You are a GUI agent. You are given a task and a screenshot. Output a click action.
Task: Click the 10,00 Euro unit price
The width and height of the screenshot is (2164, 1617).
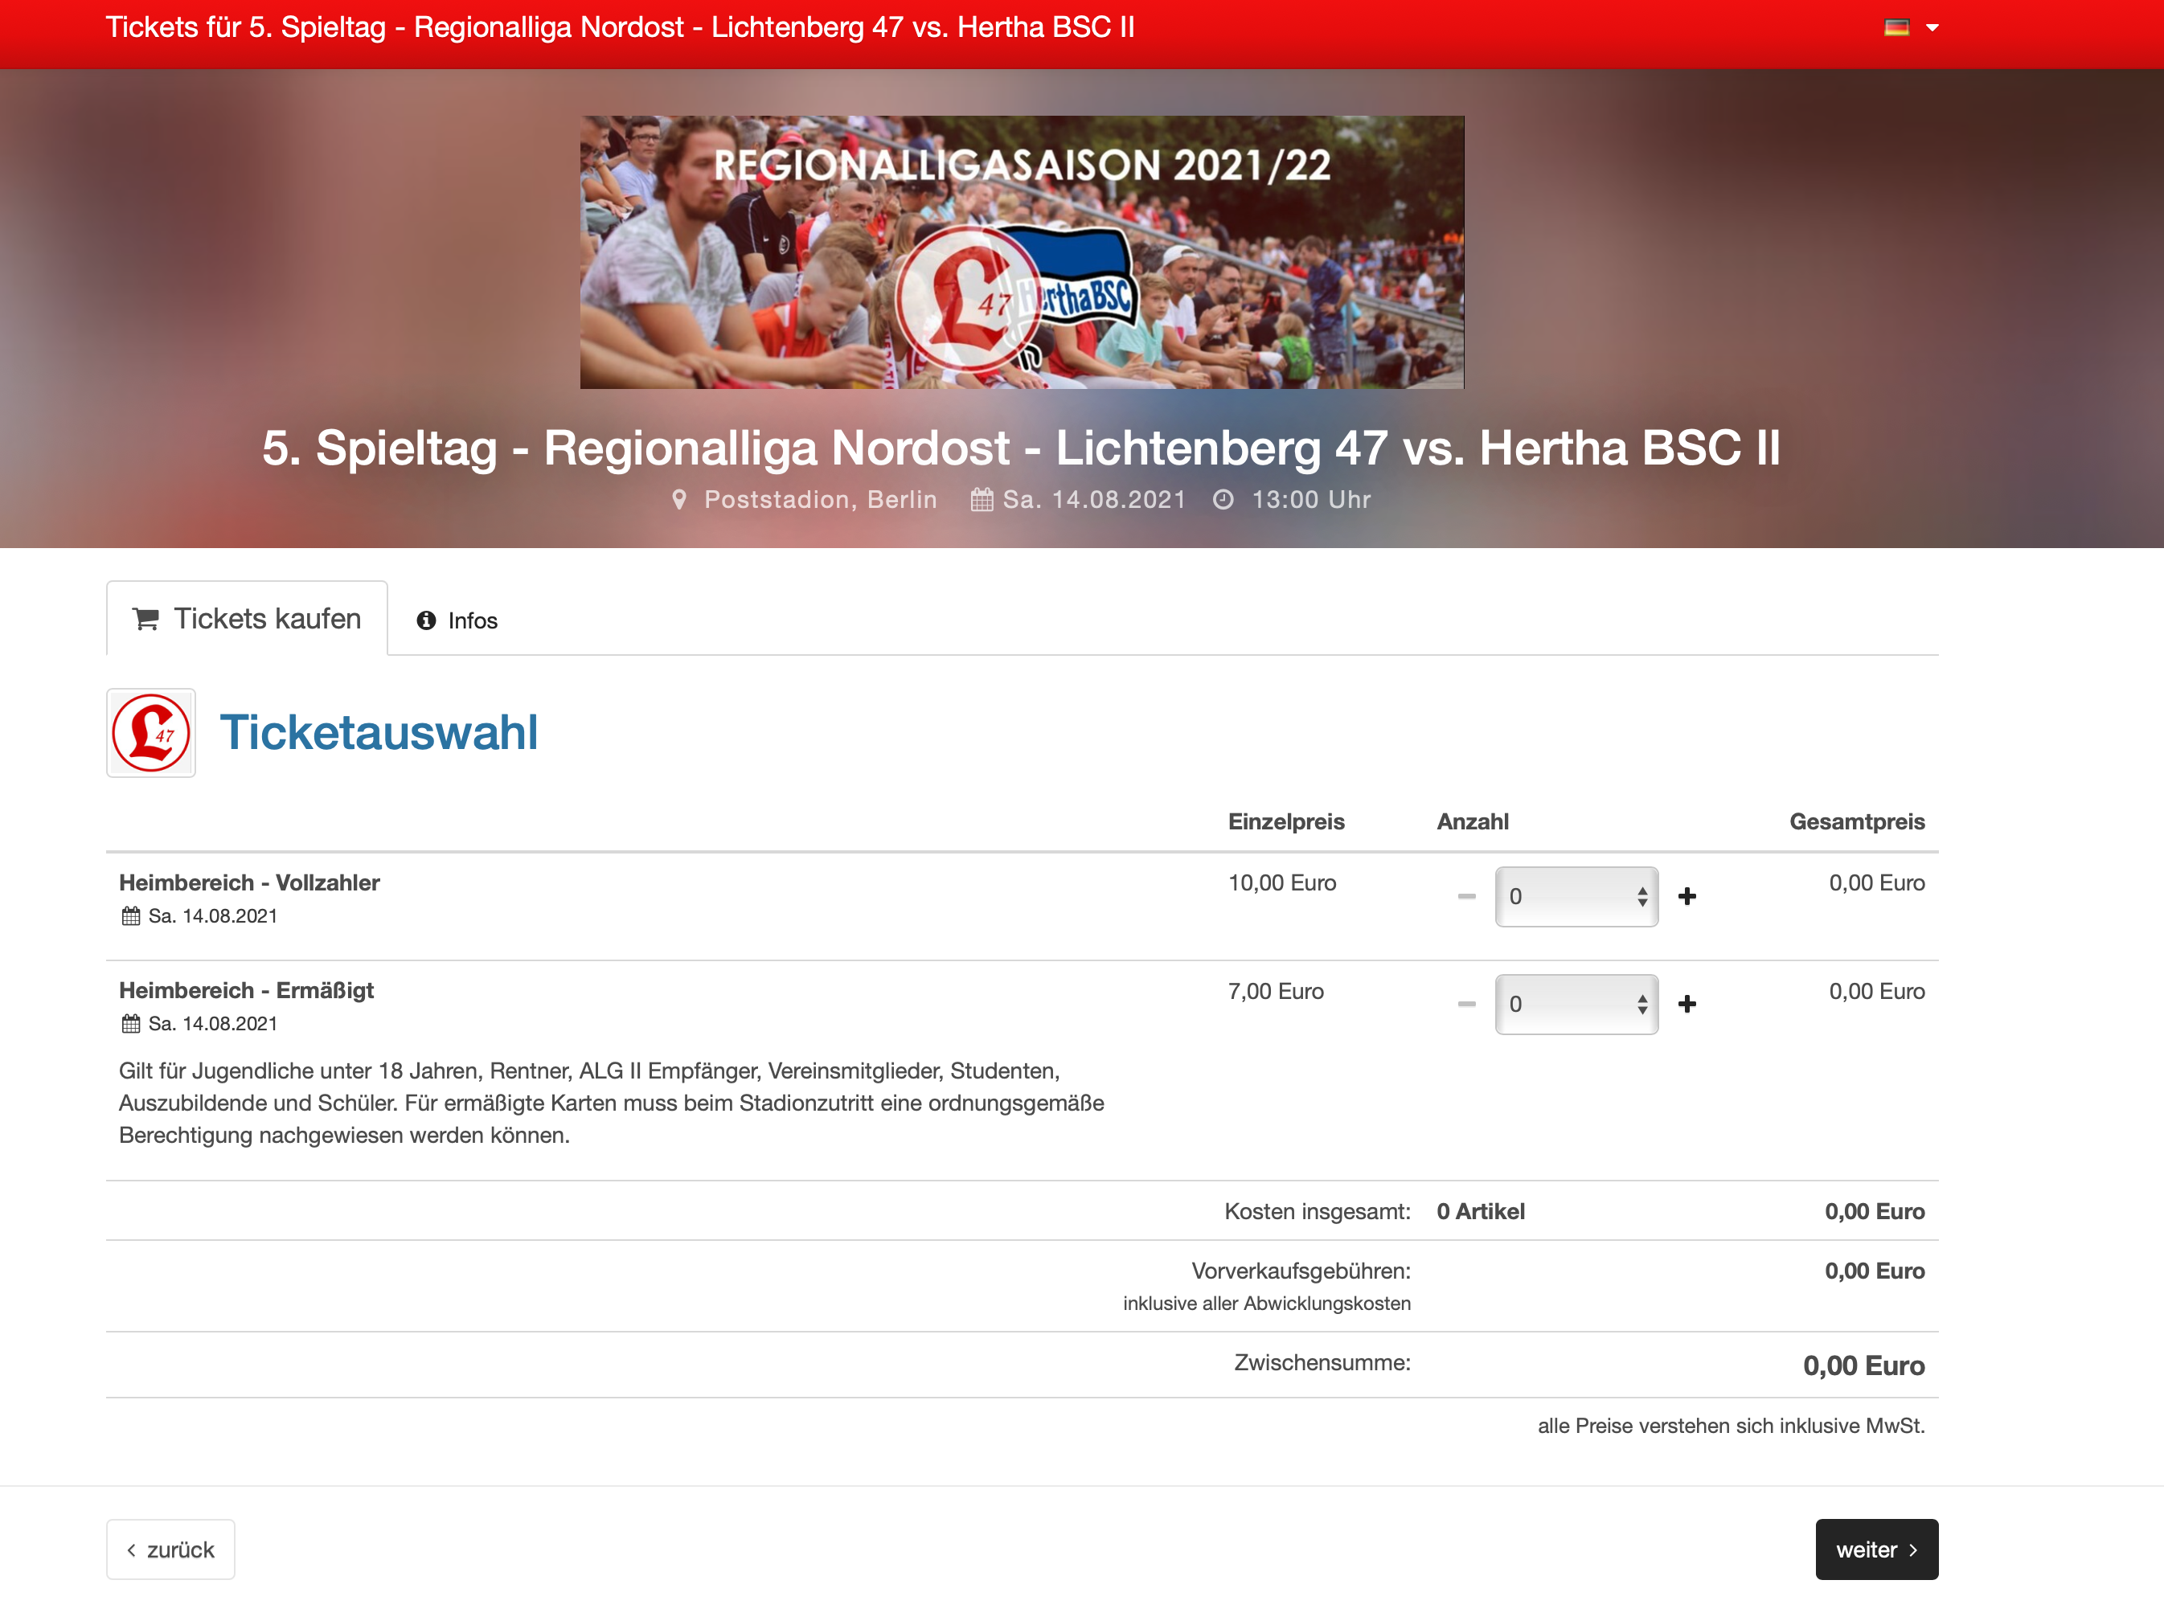1281,882
